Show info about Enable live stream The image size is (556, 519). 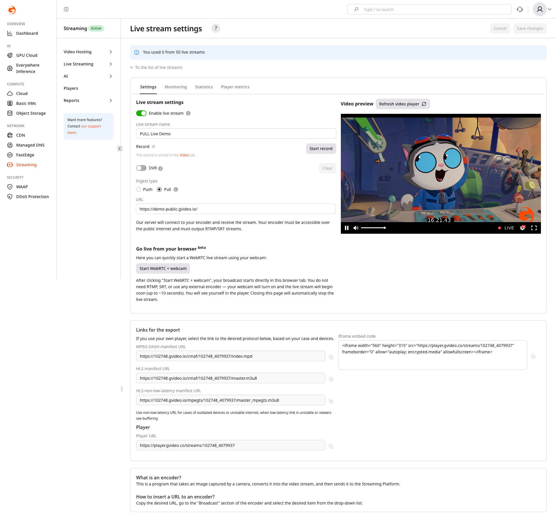click(x=188, y=113)
